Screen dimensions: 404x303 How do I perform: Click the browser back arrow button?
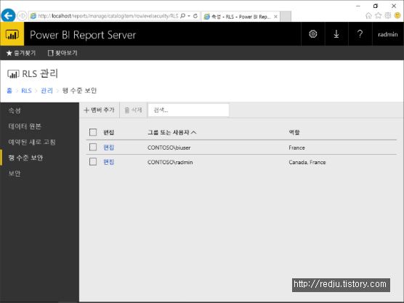[8, 16]
